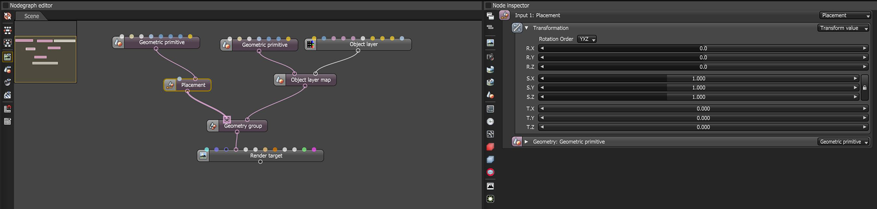Open camera shortcut icon in Node inspector sidebar
The image size is (877, 209).
(x=490, y=57)
